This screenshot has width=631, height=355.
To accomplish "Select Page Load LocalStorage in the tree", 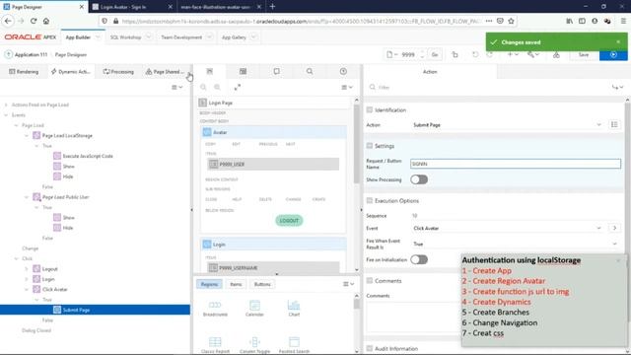I will pyautogui.click(x=67, y=136).
